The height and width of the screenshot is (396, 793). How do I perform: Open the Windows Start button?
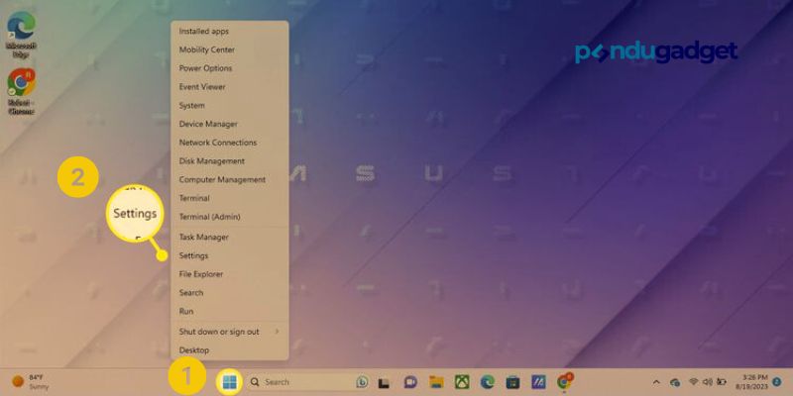click(229, 382)
